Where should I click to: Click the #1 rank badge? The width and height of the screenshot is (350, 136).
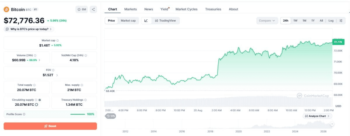35,9
